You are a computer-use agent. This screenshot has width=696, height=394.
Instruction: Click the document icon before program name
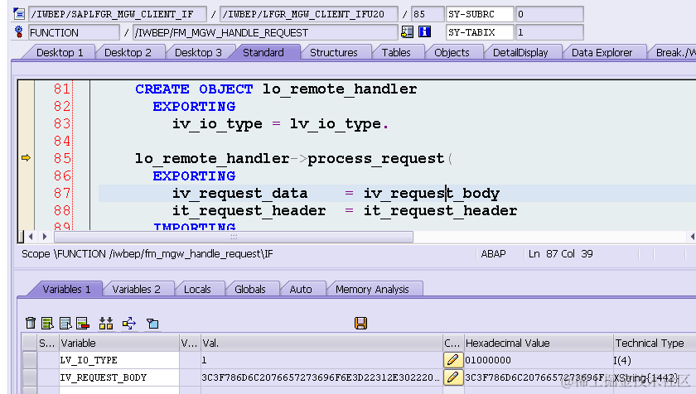[19, 14]
